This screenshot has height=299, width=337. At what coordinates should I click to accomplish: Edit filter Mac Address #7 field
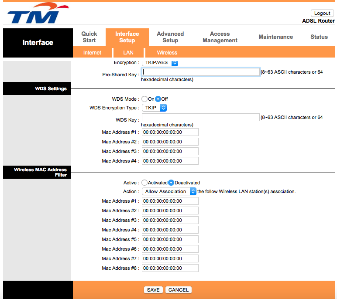(x=170, y=258)
